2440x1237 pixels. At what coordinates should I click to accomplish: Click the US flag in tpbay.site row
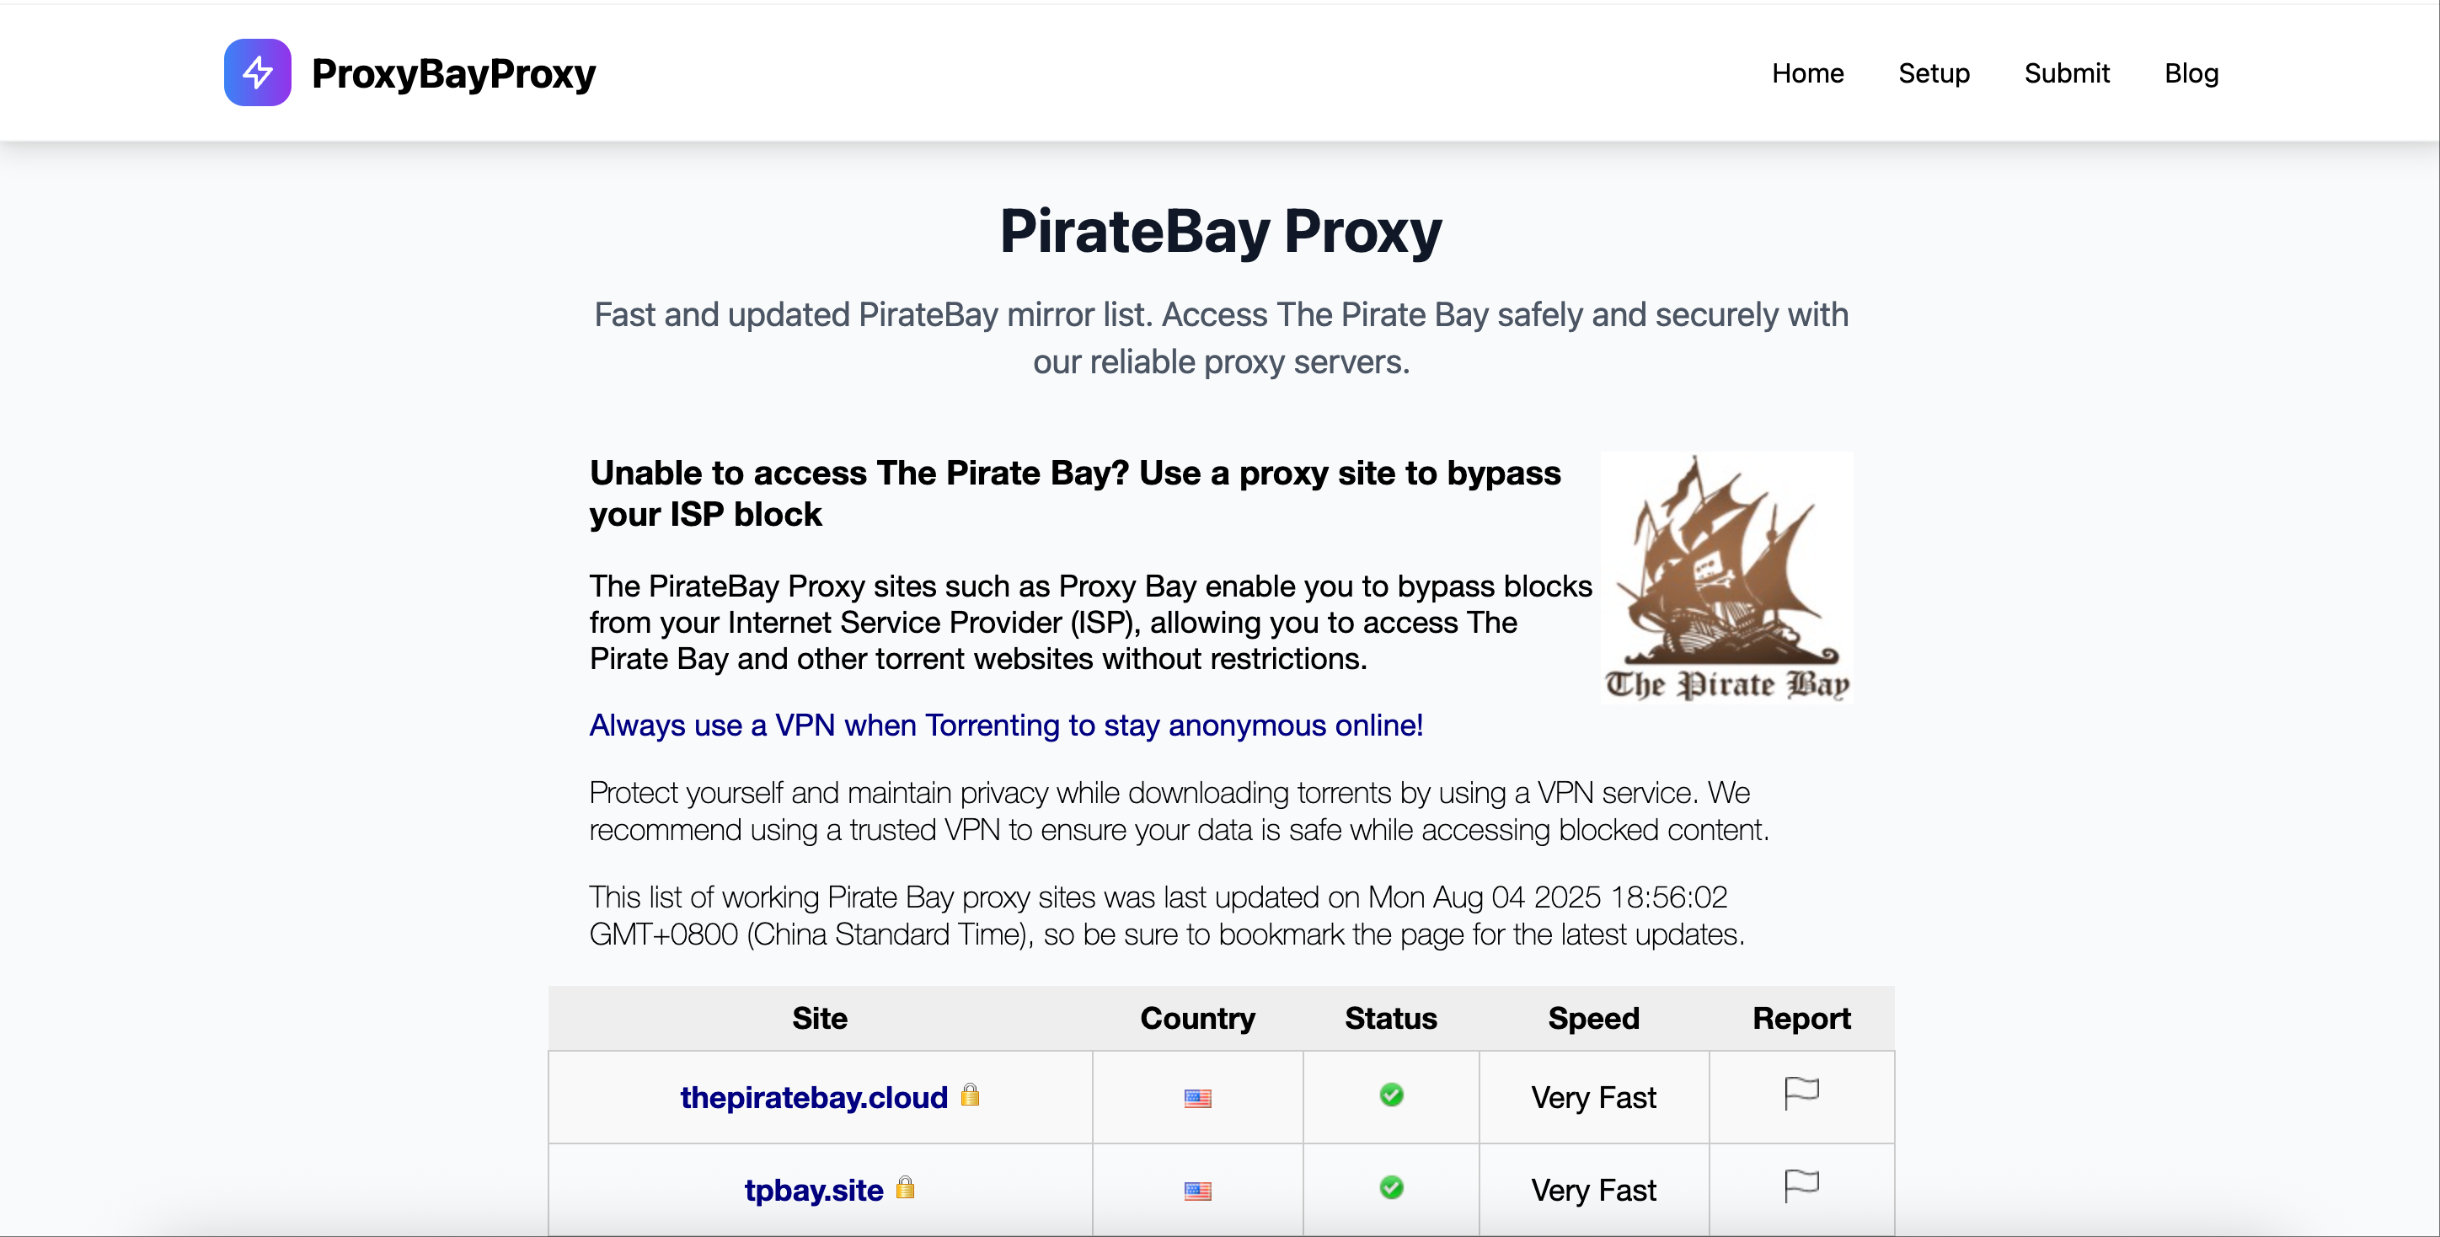[x=1197, y=1191]
